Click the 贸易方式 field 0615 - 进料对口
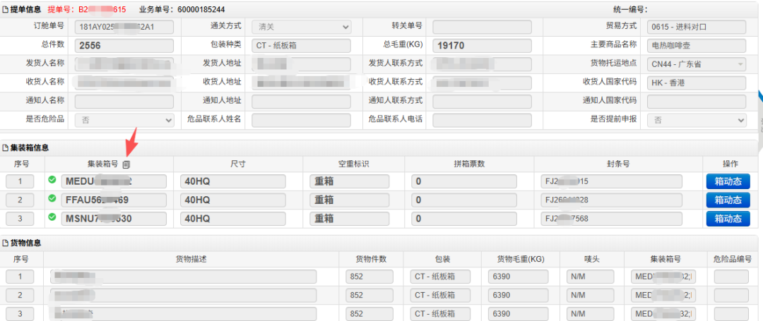Image resolution: width=763 pixels, height=321 pixels. [697, 28]
